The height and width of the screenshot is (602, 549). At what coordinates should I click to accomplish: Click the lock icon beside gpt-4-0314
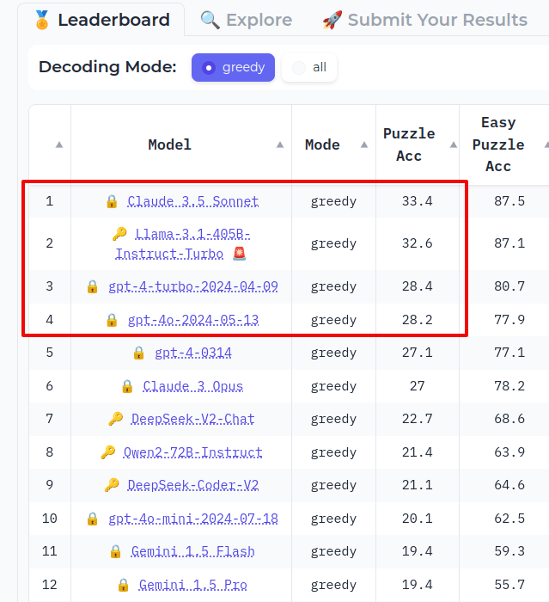pos(138,353)
